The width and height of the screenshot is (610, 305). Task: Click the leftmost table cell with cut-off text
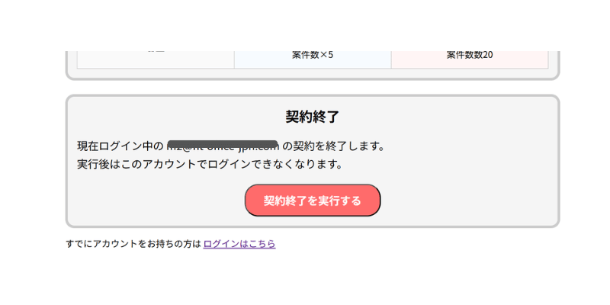[156, 59]
